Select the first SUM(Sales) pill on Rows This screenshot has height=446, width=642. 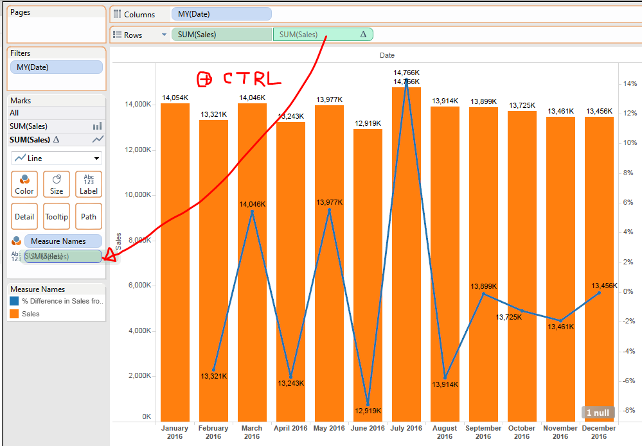coord(222,35)
